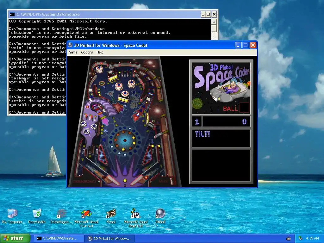Select the Pinball desktop shortcut
Viewport: 324px width, 243px height.
(x=160, y=216)
